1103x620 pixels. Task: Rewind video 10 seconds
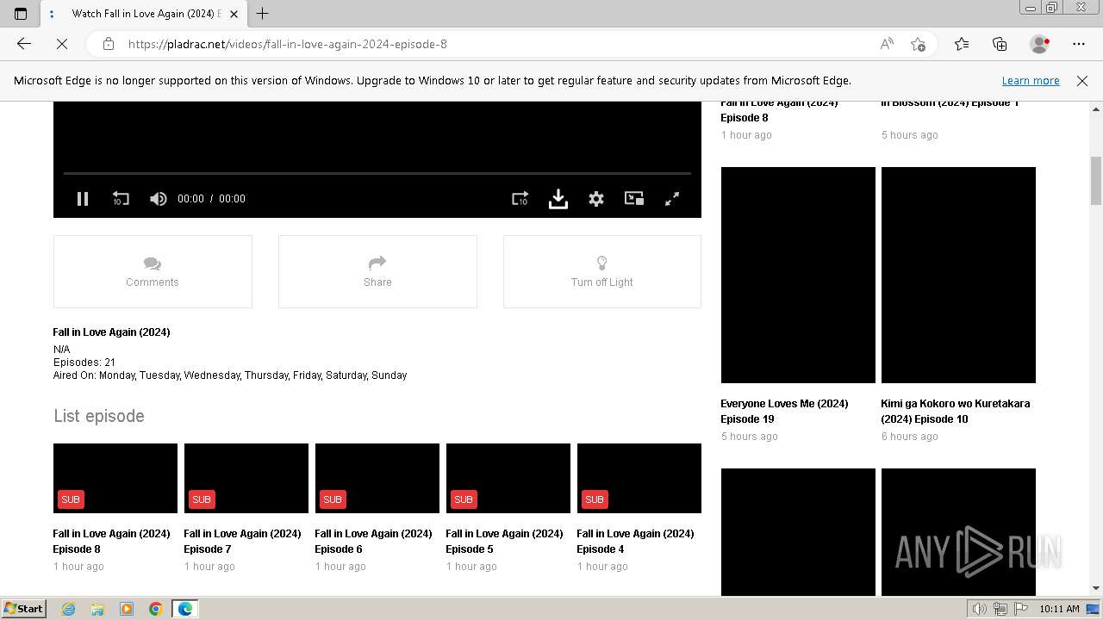tap(121, 199)
